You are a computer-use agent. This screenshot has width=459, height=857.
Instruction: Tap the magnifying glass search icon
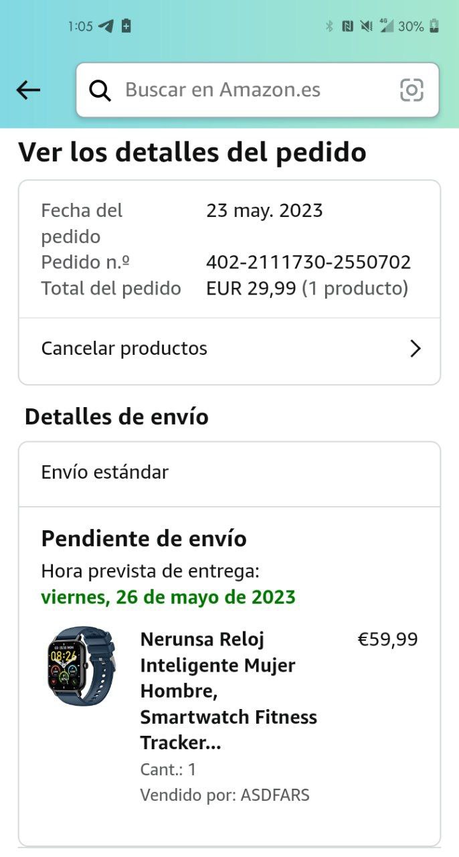pyautogui.click(x=100, y=90)
